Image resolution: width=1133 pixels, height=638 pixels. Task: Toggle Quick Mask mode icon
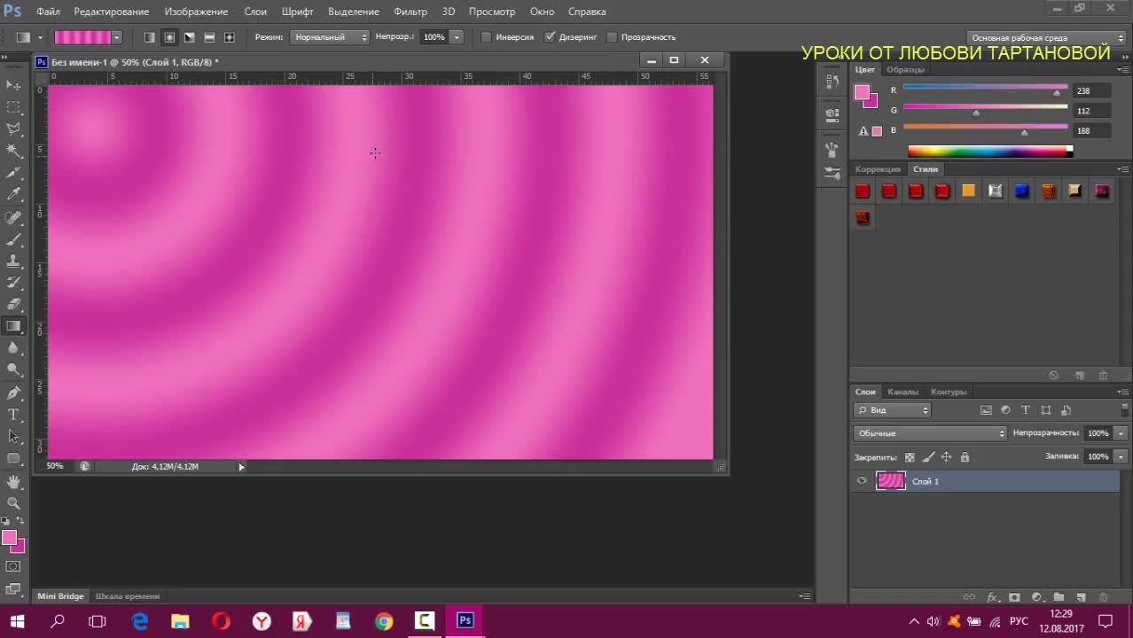tap(13, 566)
